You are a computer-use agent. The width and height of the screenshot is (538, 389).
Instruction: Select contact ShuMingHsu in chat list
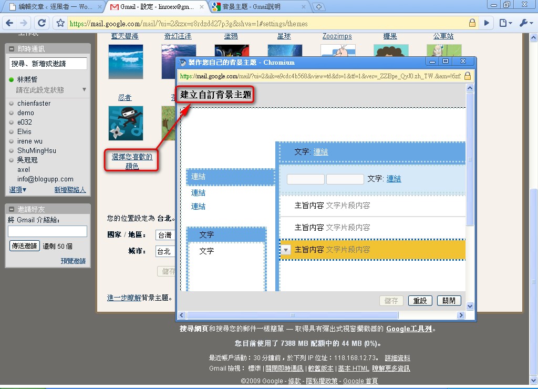[x=37, y=151]
